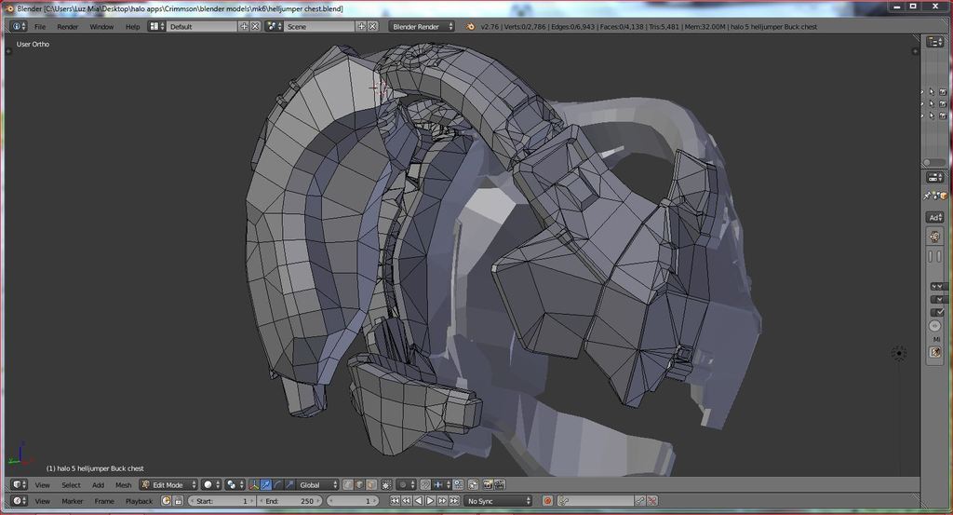Open the Render menu
Image resolution: width=953 pixels, height=515 pixels.
click(68, 27)
